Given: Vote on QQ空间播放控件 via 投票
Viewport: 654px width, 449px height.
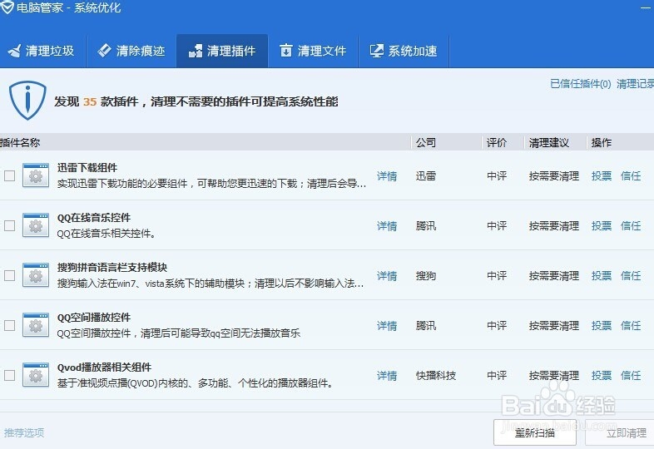Looking at the screenshot, I should (x=602, y=326).
